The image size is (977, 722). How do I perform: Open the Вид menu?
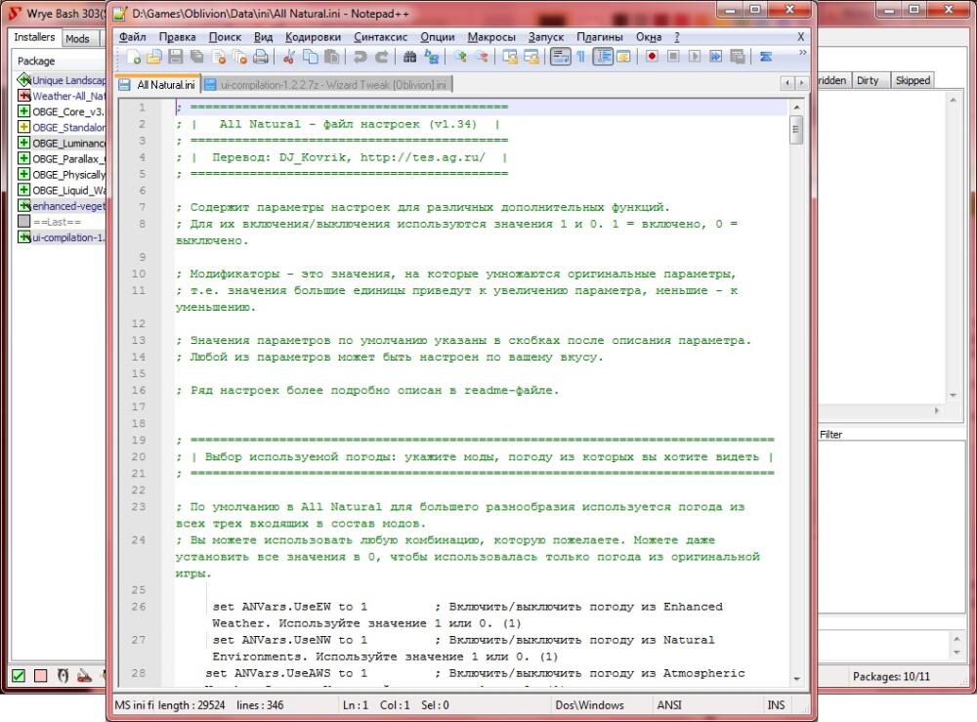coord(263,37)
